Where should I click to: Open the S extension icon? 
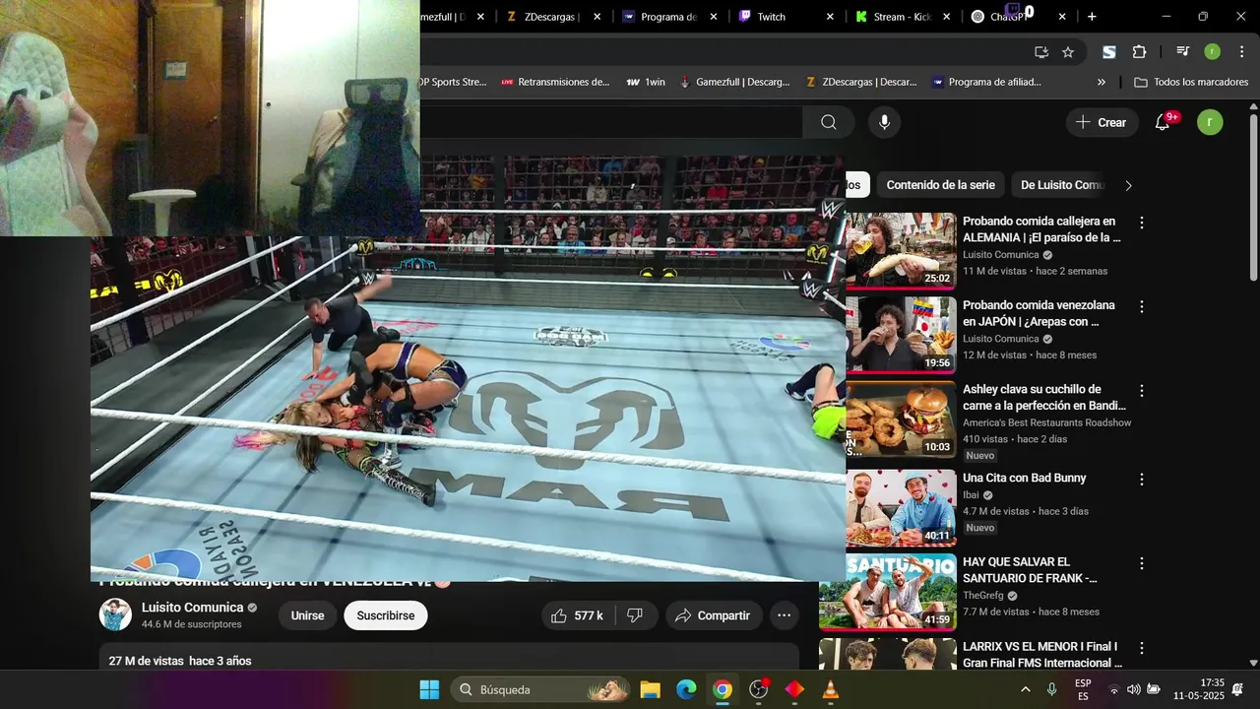(1109, 52)
